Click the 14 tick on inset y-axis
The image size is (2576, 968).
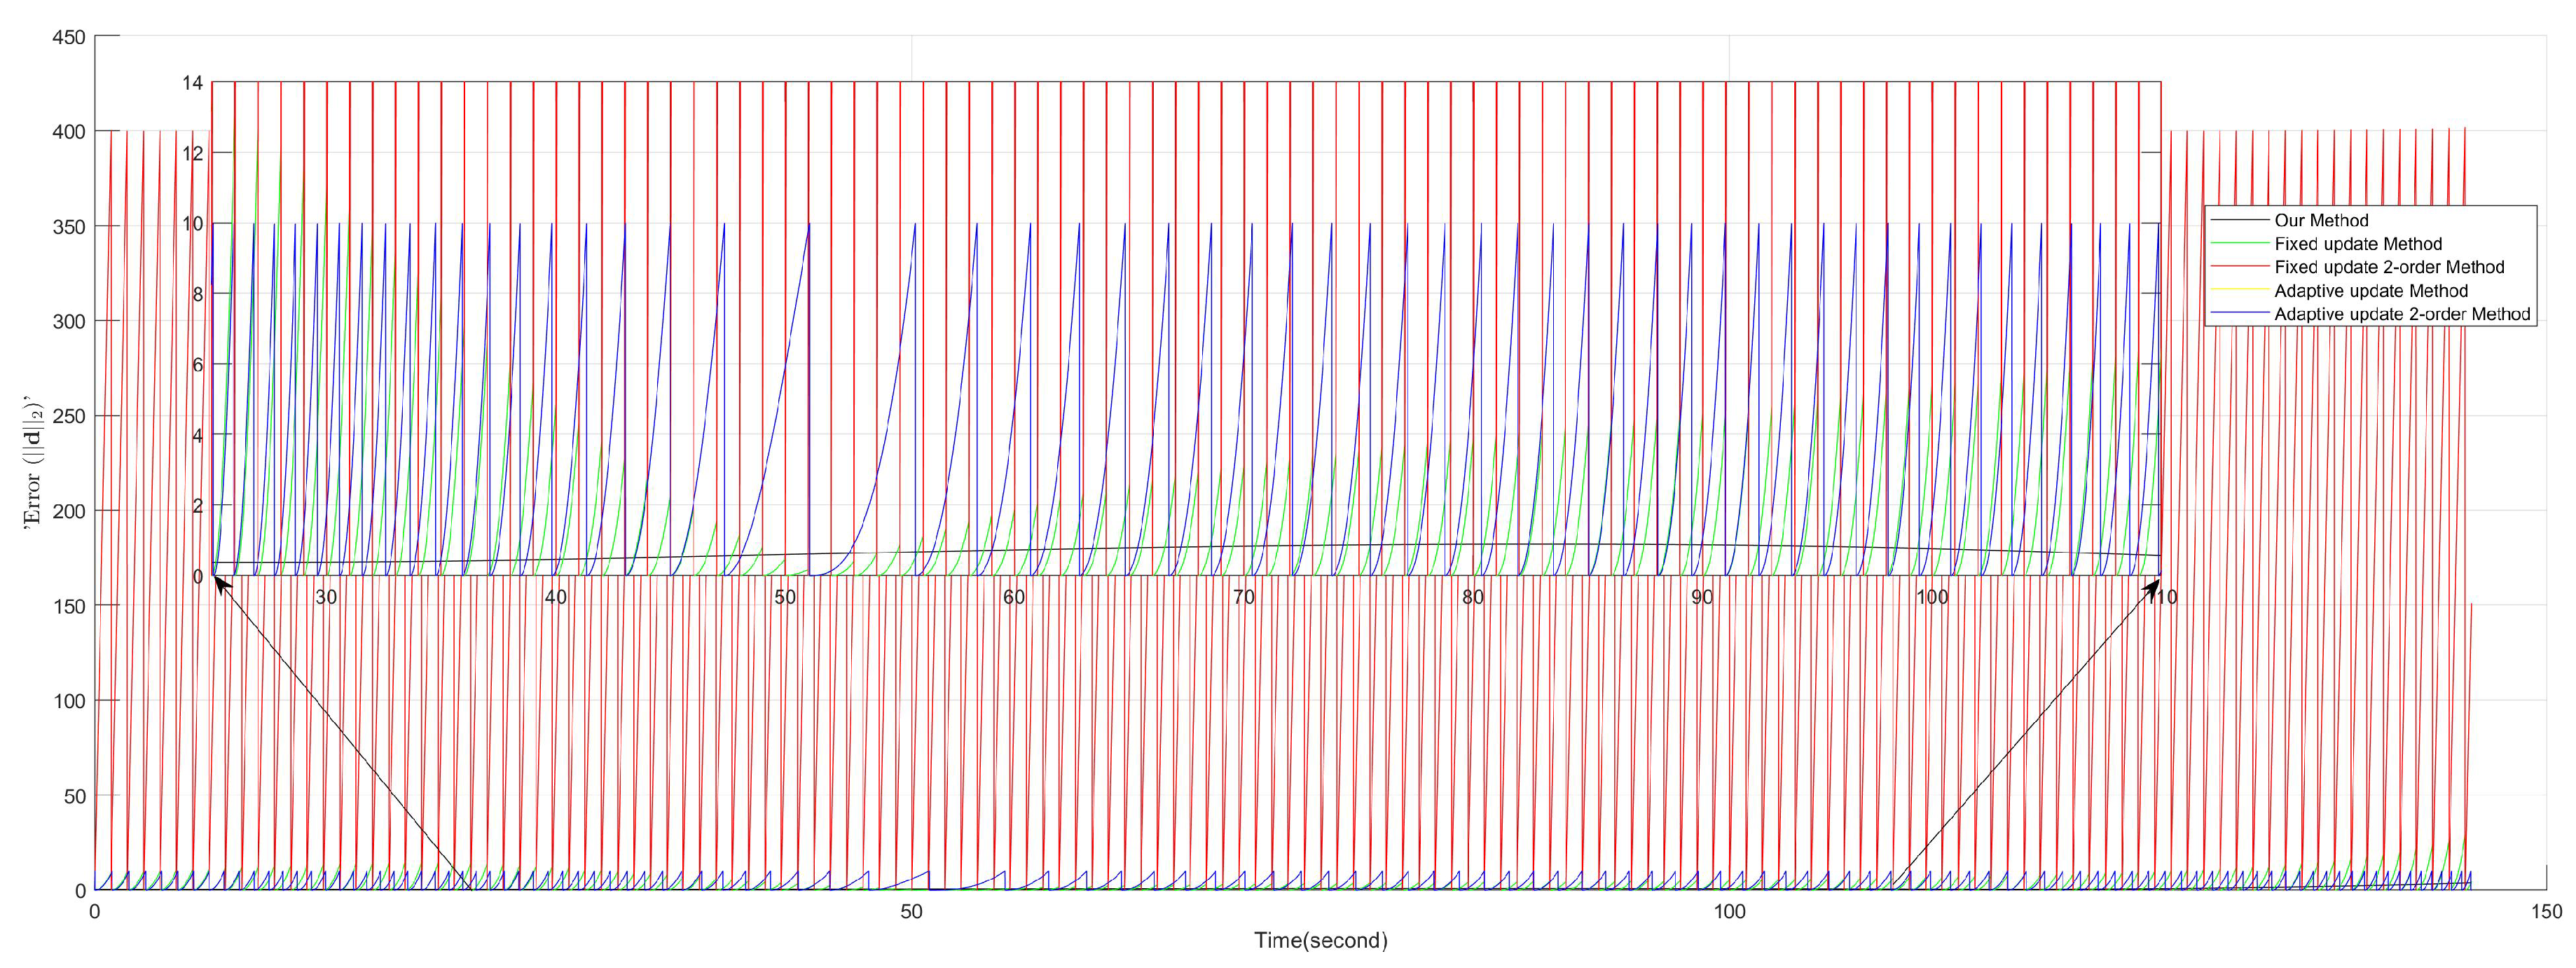[x=192, y=83]
